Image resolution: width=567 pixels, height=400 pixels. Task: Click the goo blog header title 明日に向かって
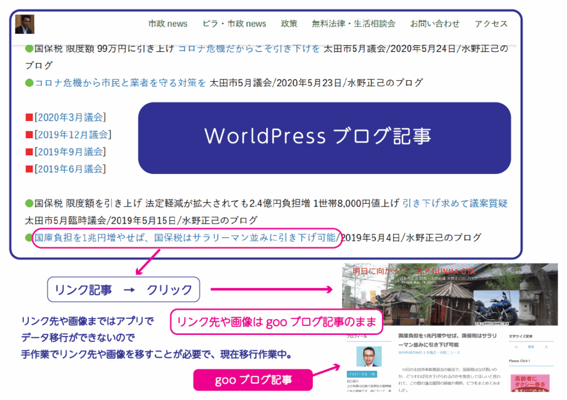[413, 271]
